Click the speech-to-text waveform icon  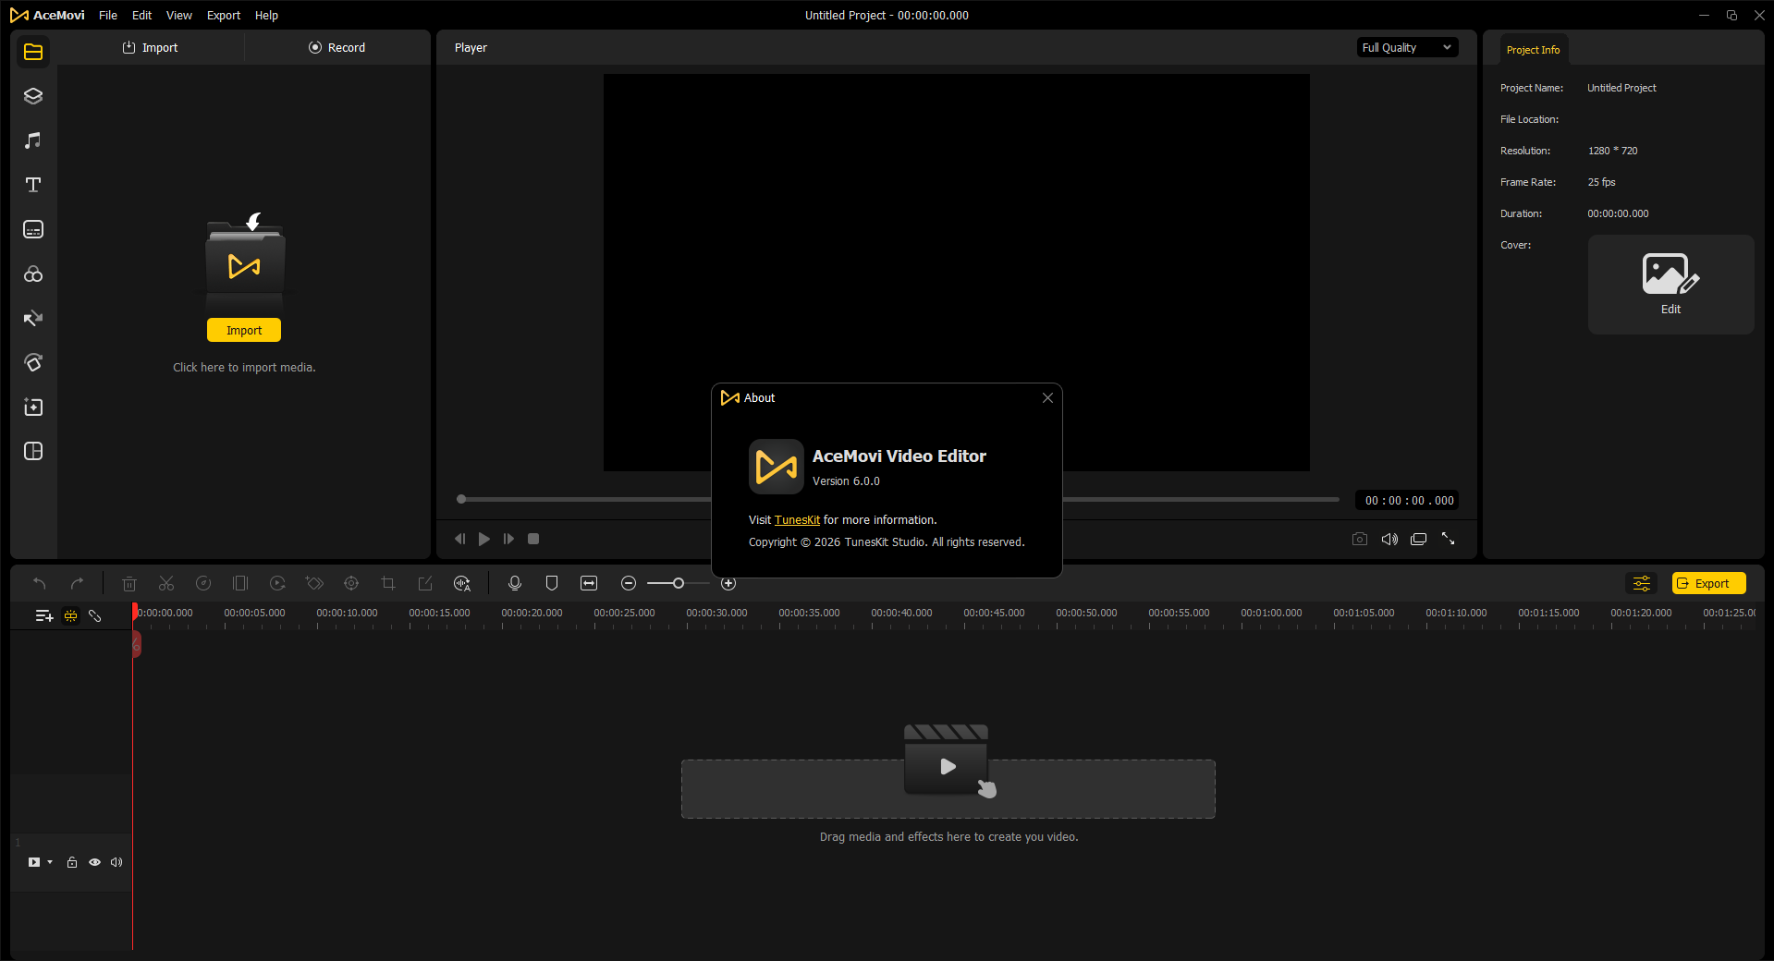[462, 583]
